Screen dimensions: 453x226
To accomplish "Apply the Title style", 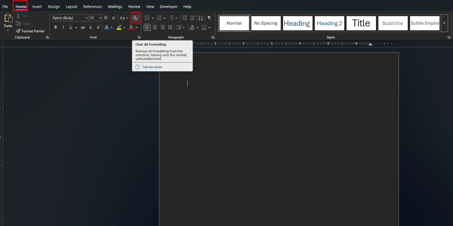I will click(361, 23).
